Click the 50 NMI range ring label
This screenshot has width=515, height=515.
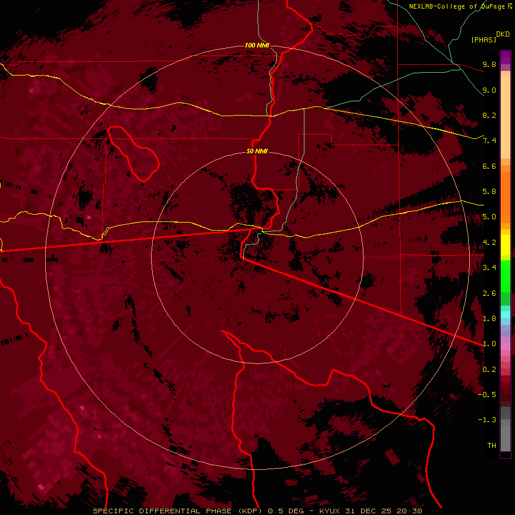point(257,152)
